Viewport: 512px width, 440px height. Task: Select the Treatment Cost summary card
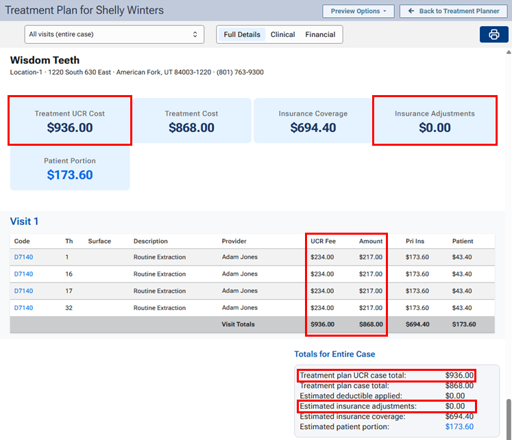click(191, 120)
